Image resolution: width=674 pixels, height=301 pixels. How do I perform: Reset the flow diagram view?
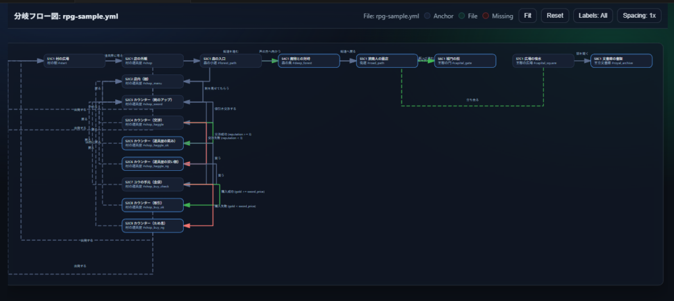point(554,16)
